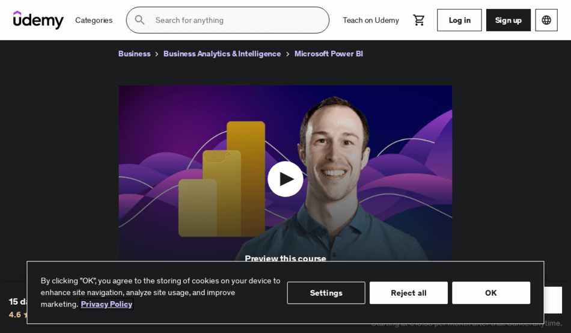Reject all cookies
571x333 pixels.
[x=409, y=293]
